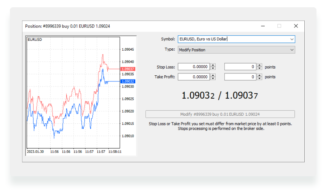Screen dimensions: 326x196
Task: Click the Take Profit points field
Action: point(240,77)
